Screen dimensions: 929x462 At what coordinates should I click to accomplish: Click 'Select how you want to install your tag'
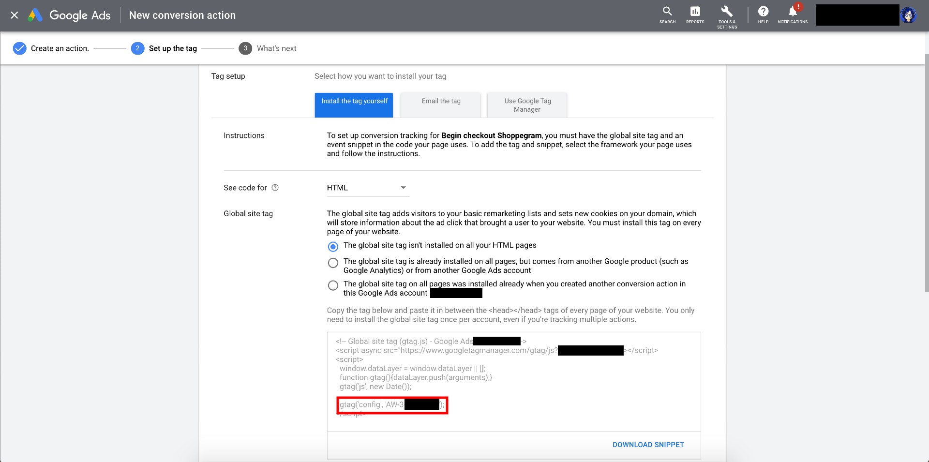380,76
